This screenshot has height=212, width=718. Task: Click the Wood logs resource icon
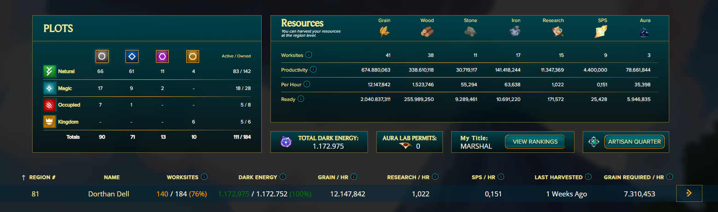(x=427, y=31)
